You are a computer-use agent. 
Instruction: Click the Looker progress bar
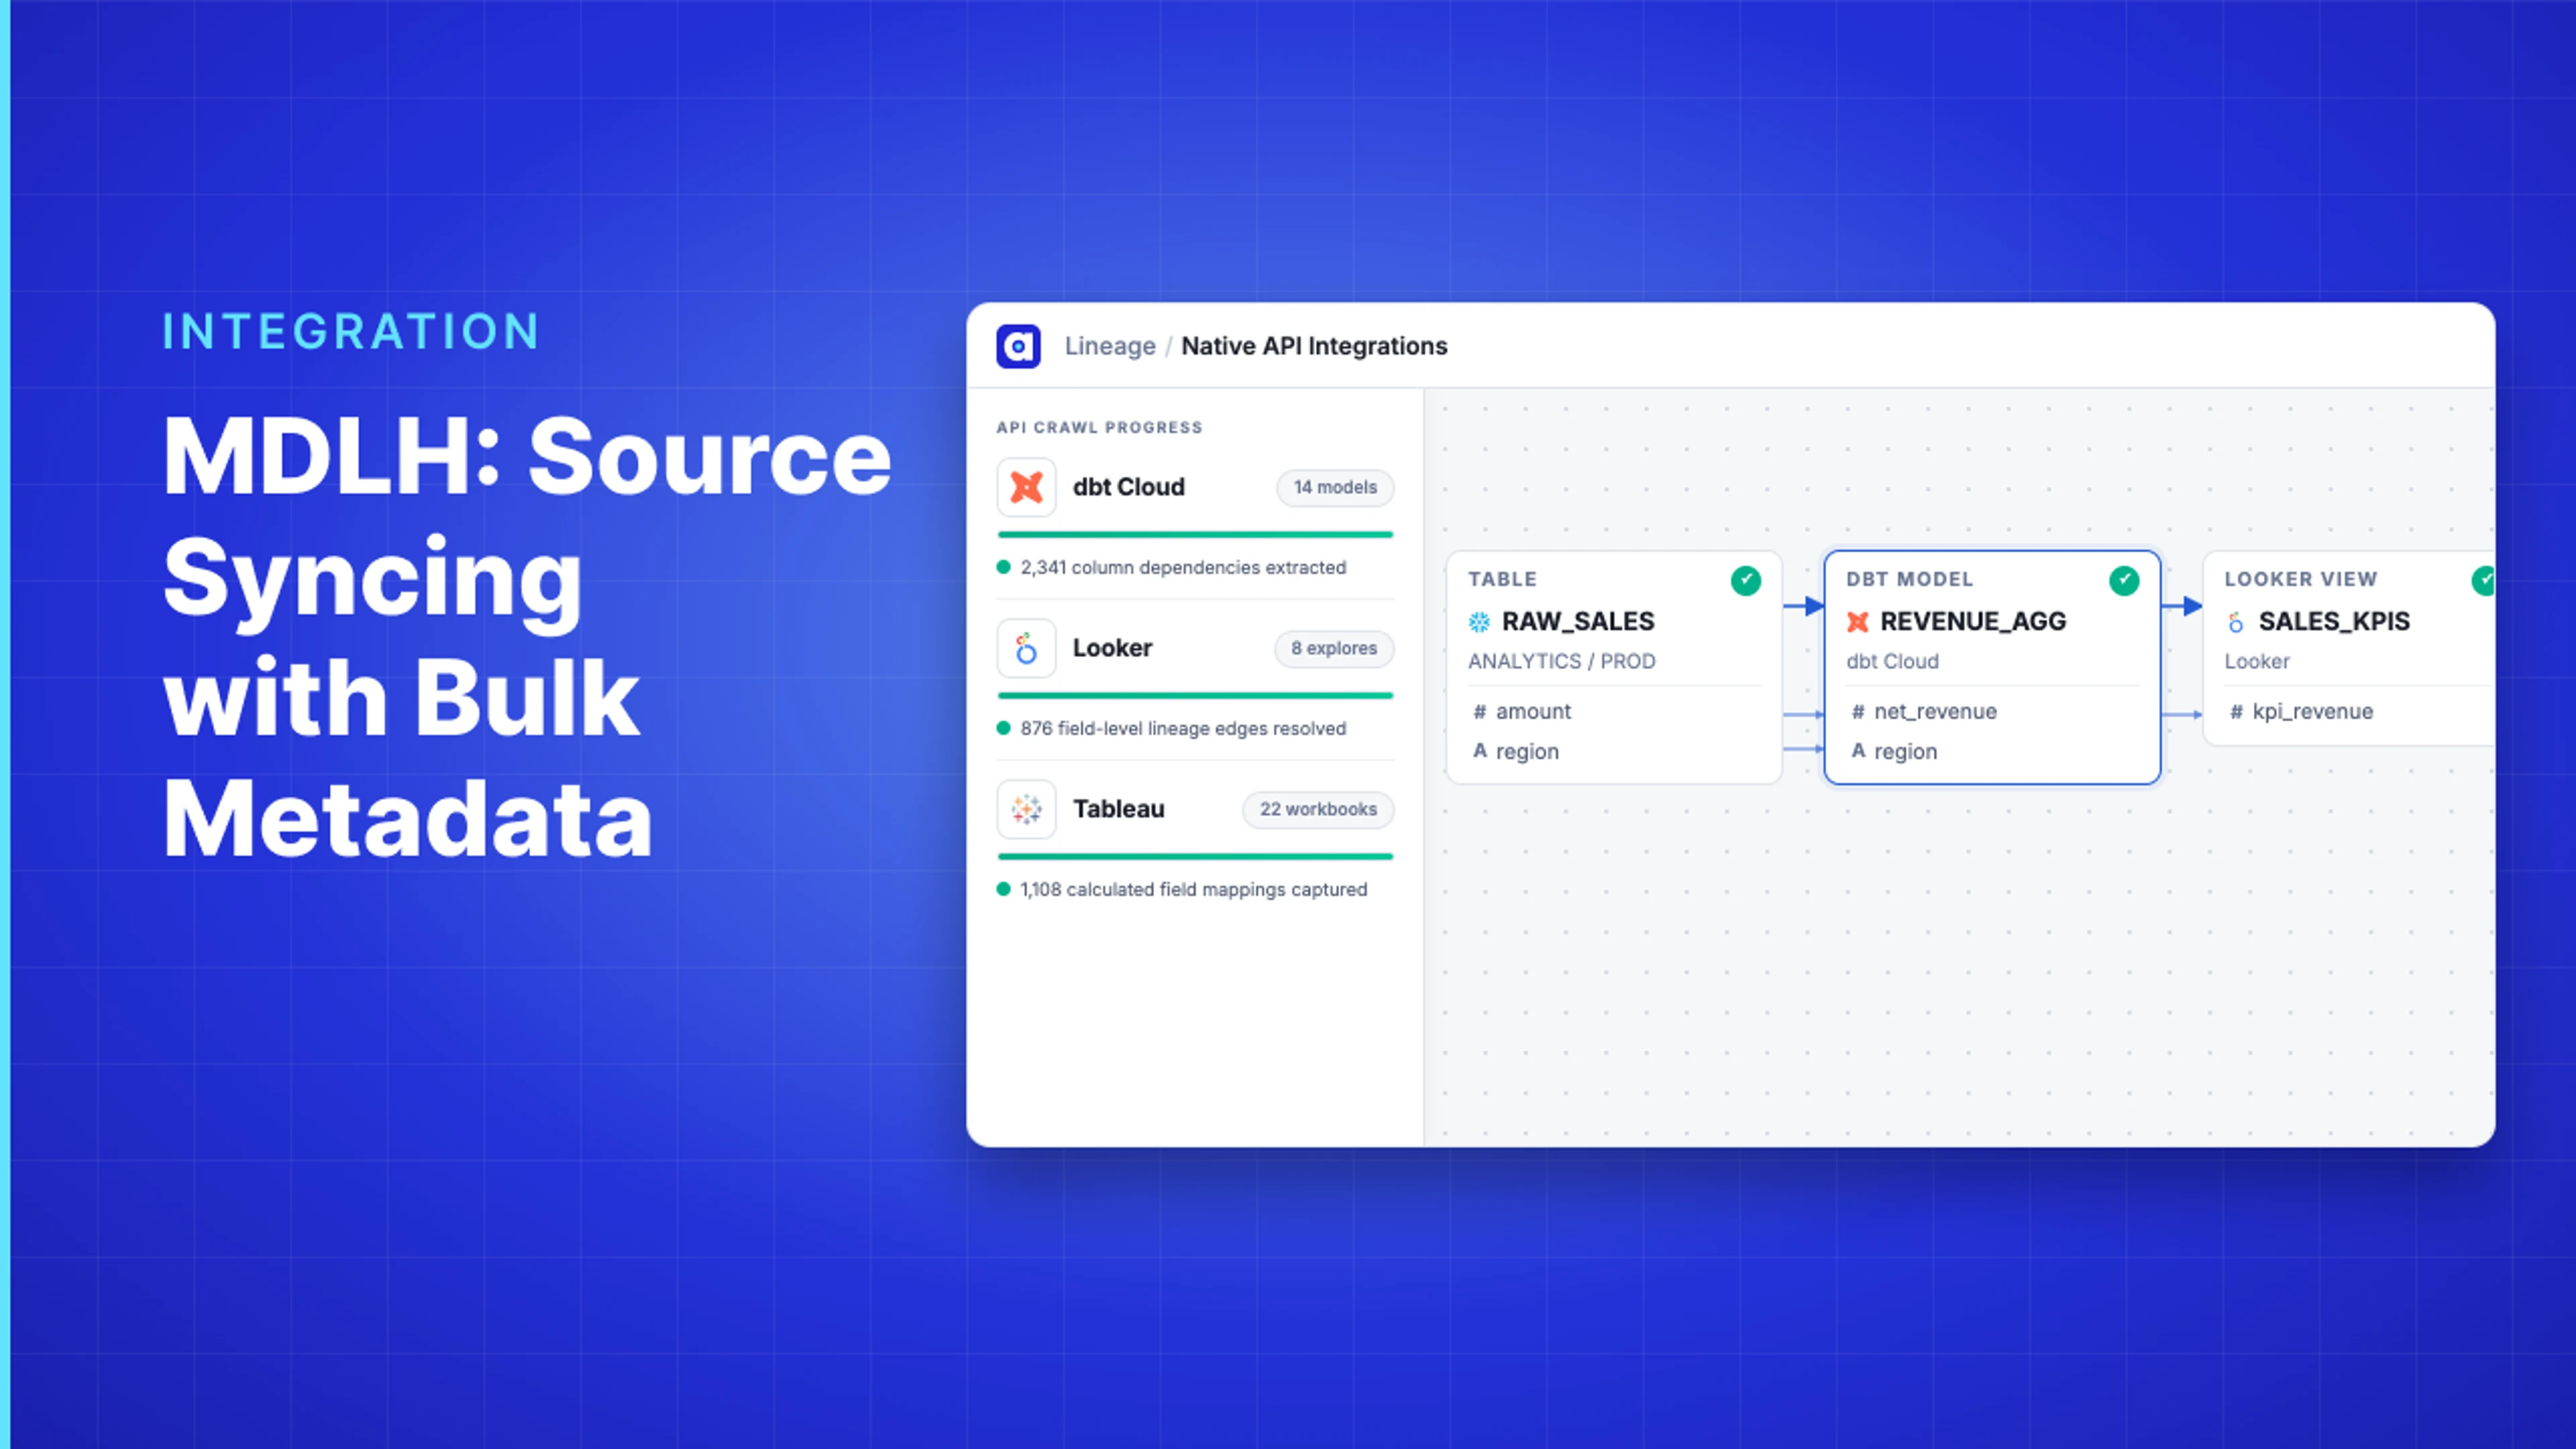point(1195,696)
